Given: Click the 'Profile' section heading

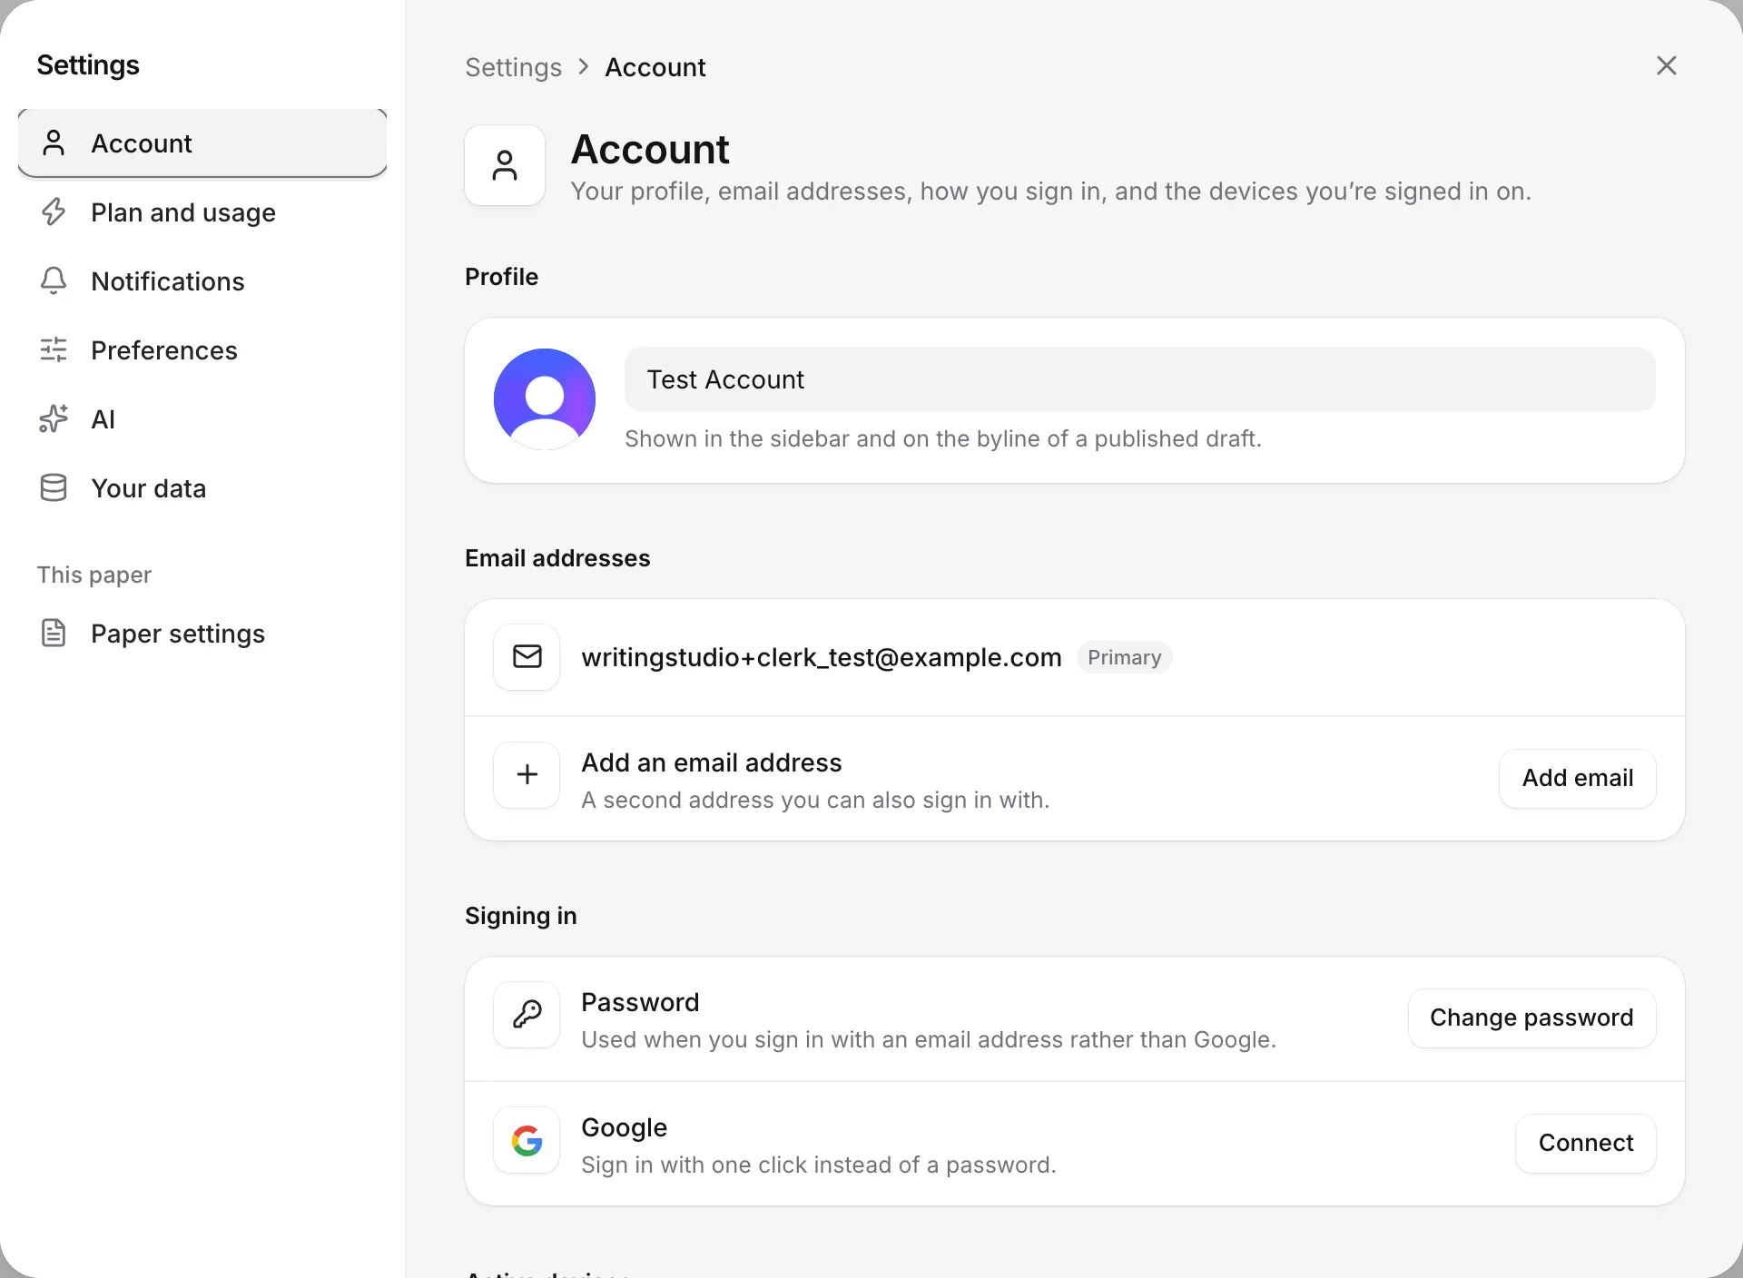Looking at the screenshot, I should (x=501, y=277).
